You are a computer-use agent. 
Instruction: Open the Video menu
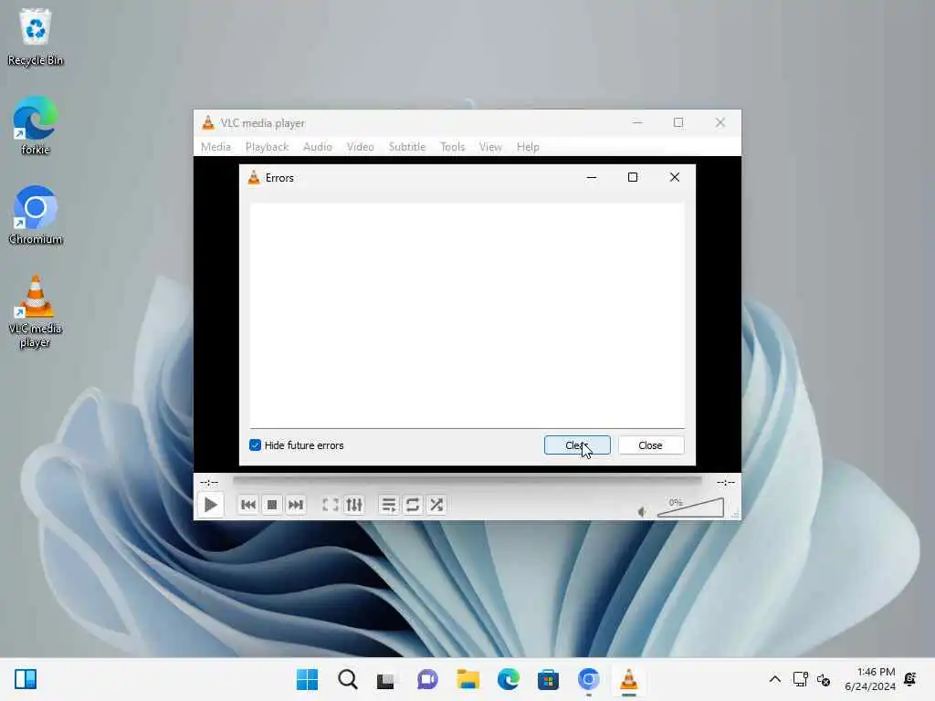[360, 147]
